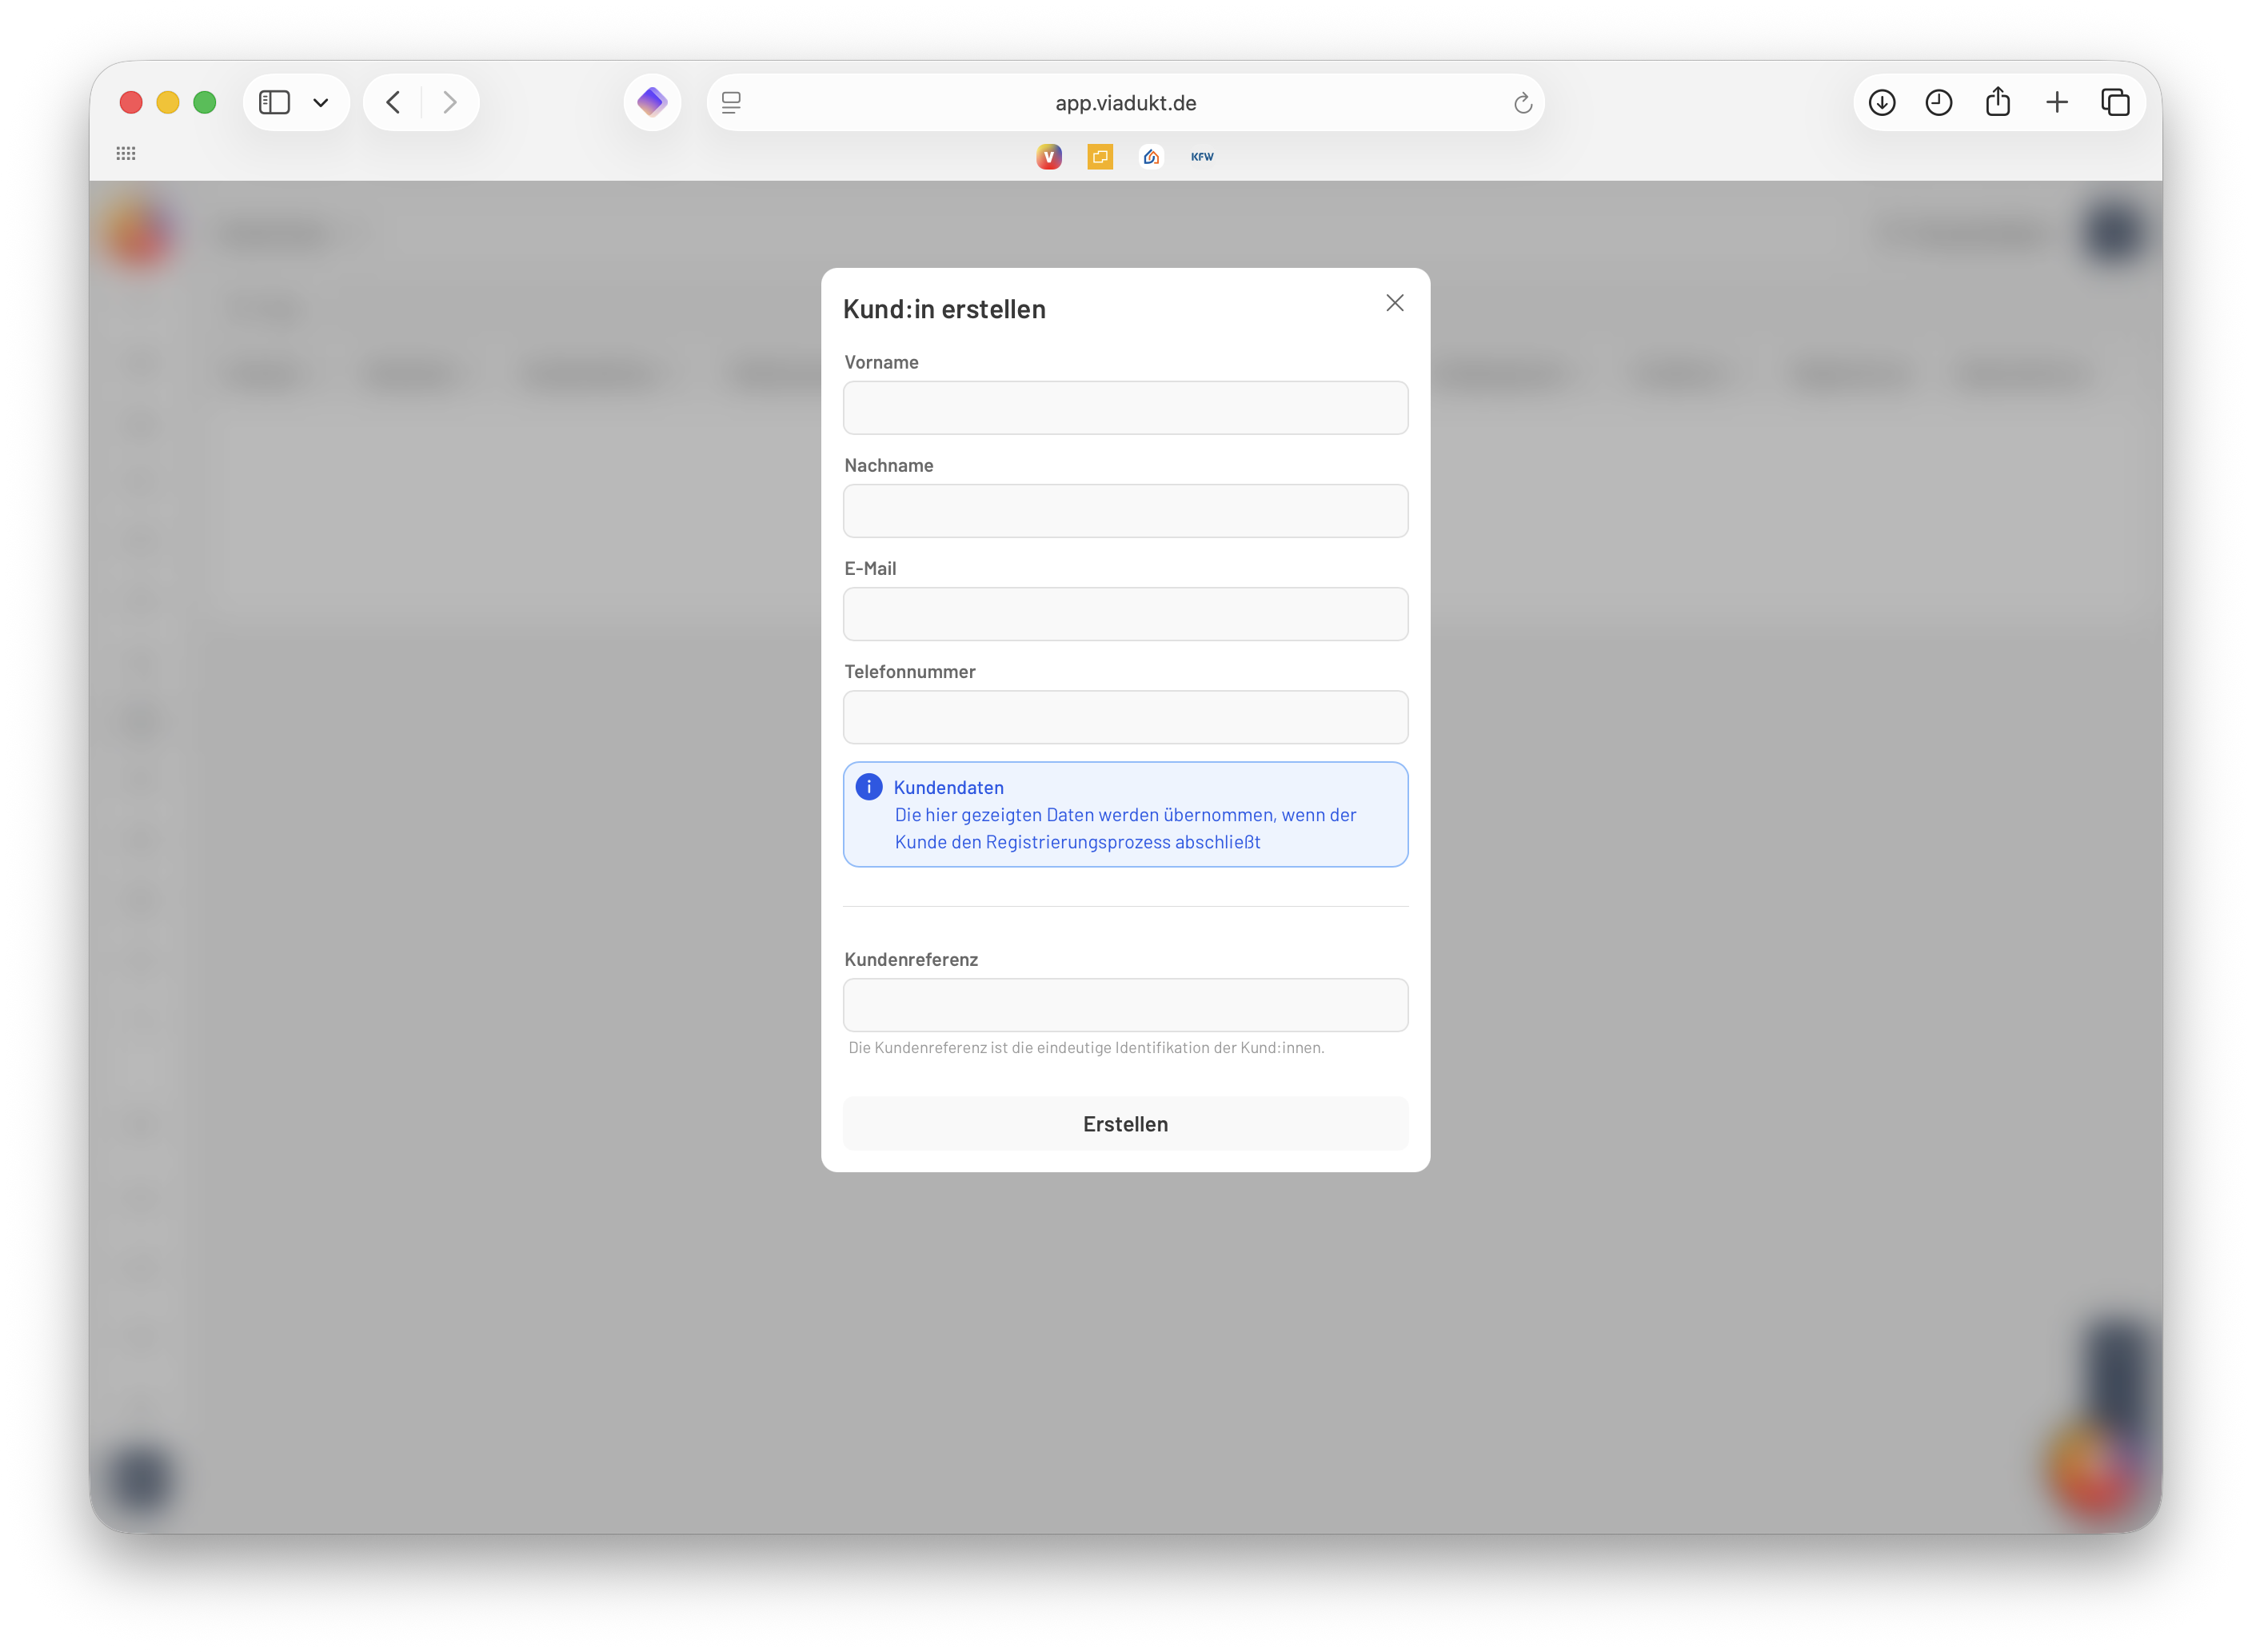The width and height of the screenshot is (2252, 1652).
Task: Click the Share icon in Safari toolbar
Action: [1997, 102]
